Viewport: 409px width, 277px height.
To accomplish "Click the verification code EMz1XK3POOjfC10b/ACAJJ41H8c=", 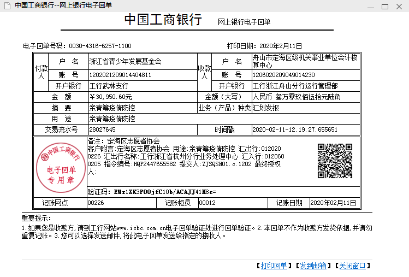I will coord(165,192).
